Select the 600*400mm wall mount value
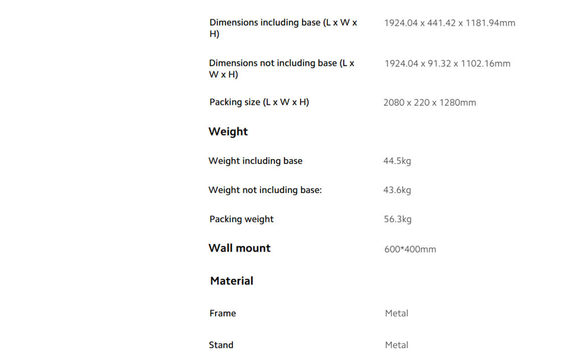The height and width of the screenshot is (351, 573). pos(410,249)
